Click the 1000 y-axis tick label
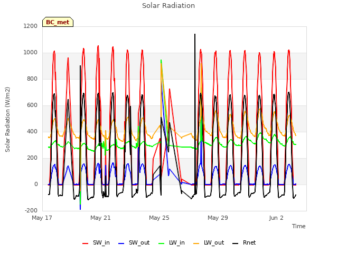Screen dimensions: 338x253 pyautogui.click(x=31, y=53)
